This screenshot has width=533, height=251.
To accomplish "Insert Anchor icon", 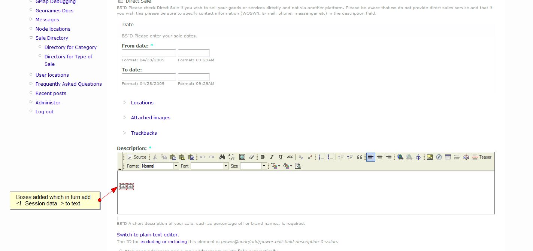I will 418,157.
